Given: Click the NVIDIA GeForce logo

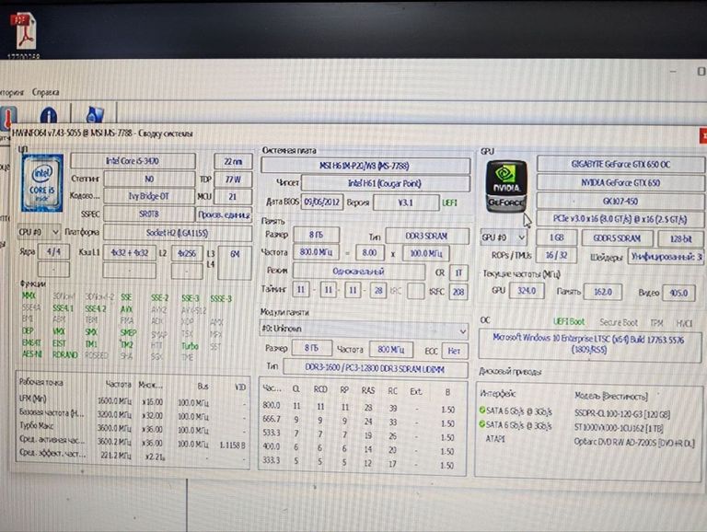Looking at the screenshot, I should point(506,185).
